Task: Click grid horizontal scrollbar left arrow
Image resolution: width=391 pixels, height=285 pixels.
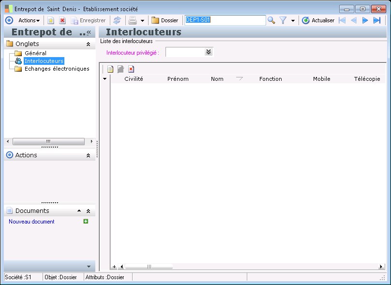Action: (121, 267)
